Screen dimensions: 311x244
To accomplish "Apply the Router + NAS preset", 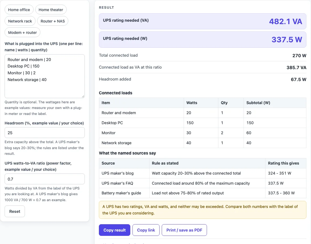I will 53,21.
